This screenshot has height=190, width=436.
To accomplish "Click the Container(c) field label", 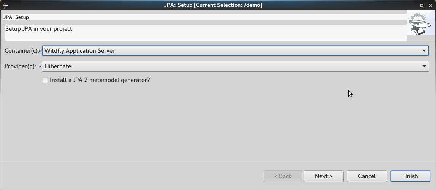I will 21,50.
